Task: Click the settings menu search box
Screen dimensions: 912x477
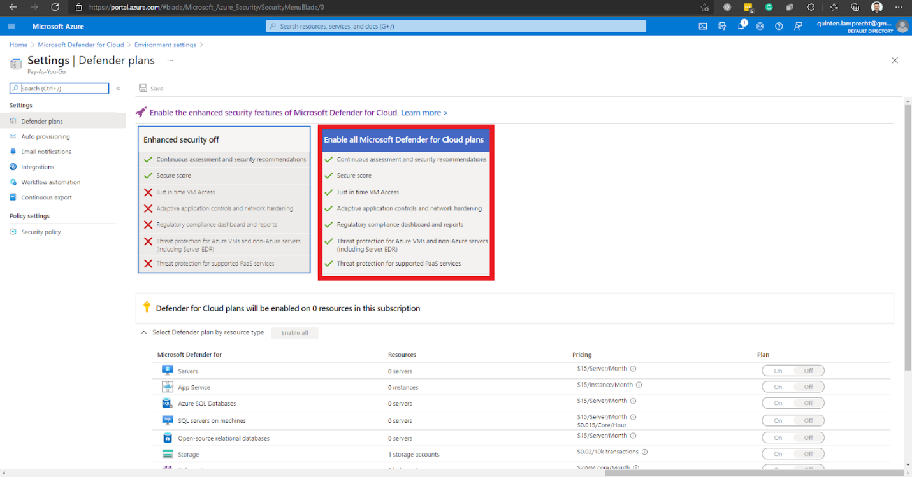Action: tap(59, 89)
